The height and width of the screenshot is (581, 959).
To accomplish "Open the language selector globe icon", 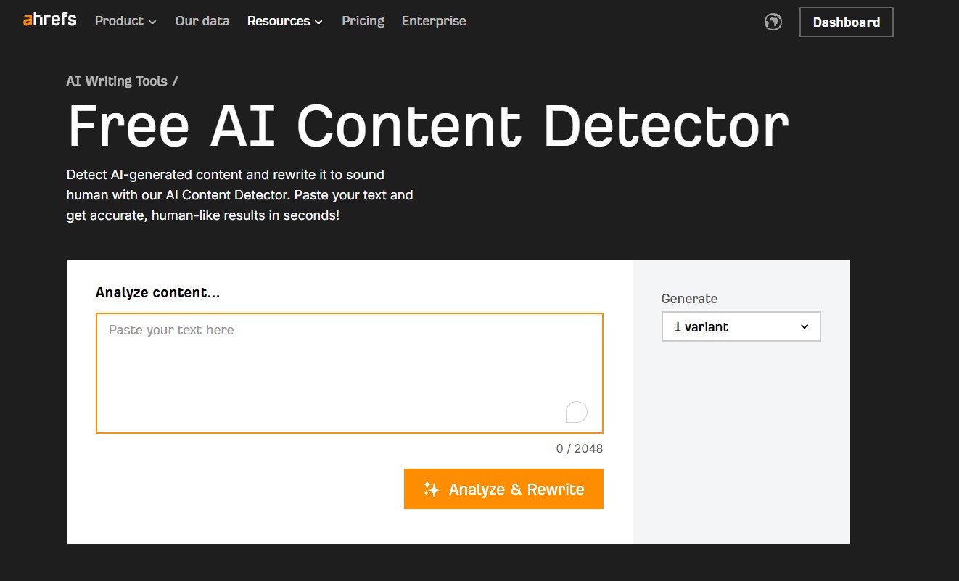I will coord(773,22).
